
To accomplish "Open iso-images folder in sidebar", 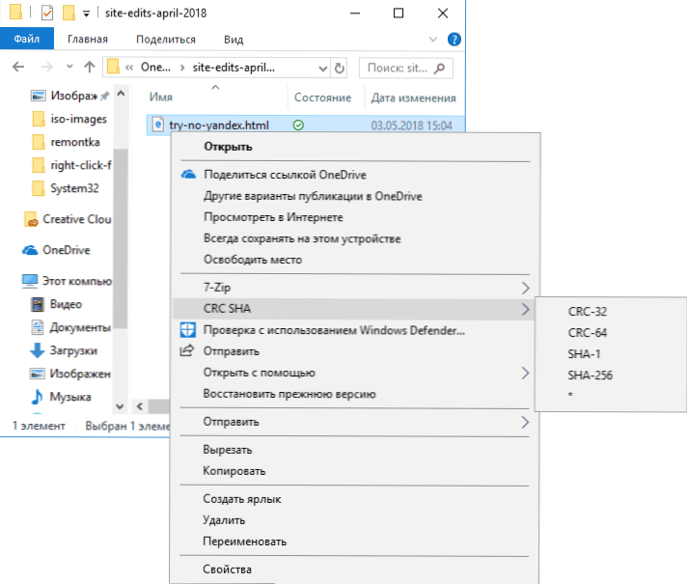I will pyautogui.click(x=70, y=119).
